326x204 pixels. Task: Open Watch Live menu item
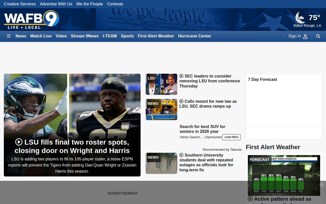click(x=41, y=36)
